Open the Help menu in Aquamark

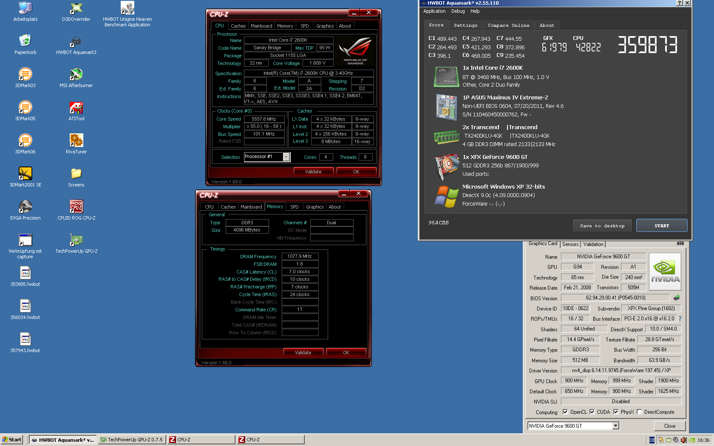pyautogui.click(x=475, y=11)
